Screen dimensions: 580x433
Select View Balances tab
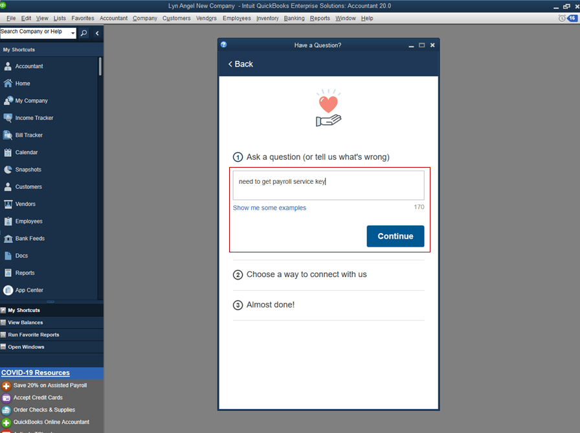tap(52, 322)
